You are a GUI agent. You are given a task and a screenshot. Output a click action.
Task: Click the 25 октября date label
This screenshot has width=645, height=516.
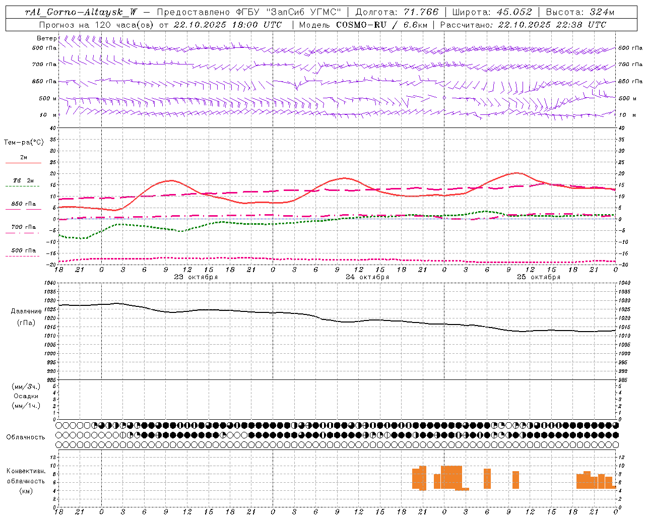tap(539, 277)
